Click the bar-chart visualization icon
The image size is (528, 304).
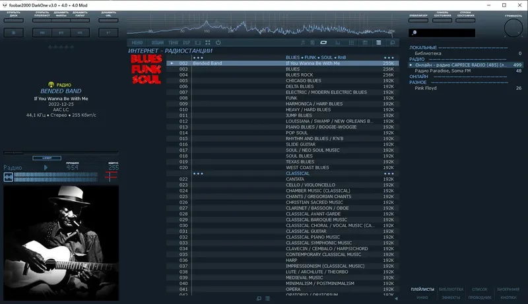337,43
